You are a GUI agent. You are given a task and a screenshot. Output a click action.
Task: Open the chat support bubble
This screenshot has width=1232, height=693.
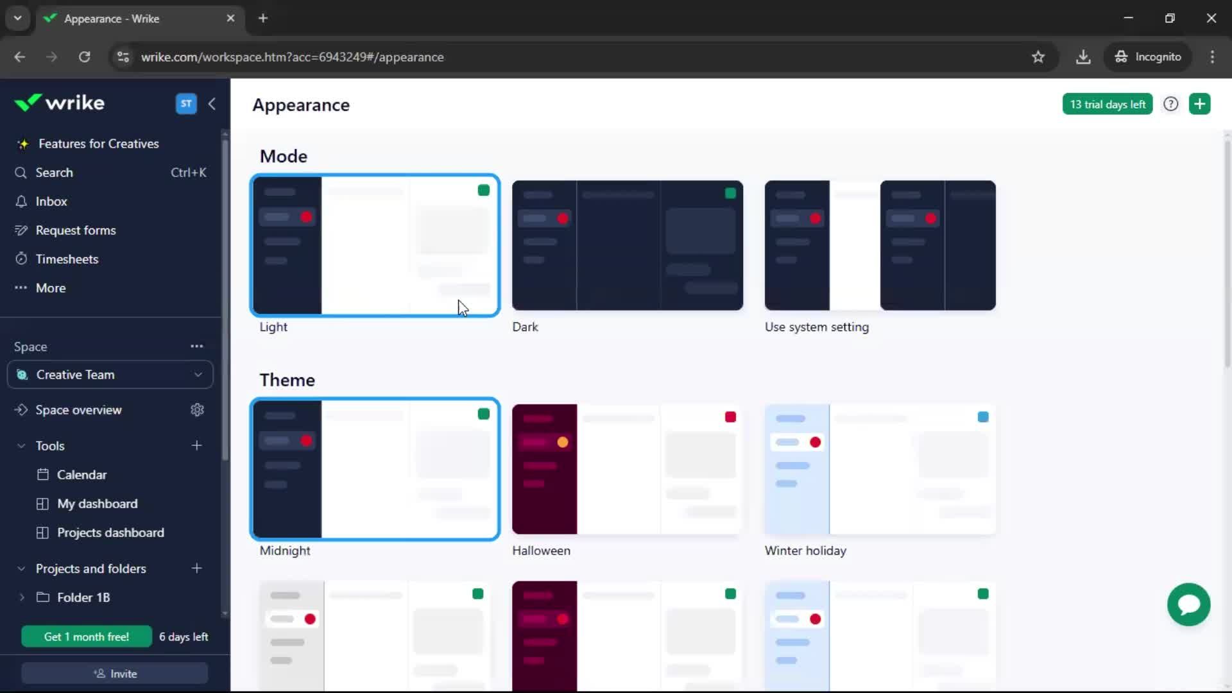1188,604
